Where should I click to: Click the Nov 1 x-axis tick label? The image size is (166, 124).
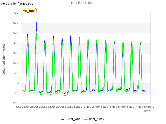81,107
